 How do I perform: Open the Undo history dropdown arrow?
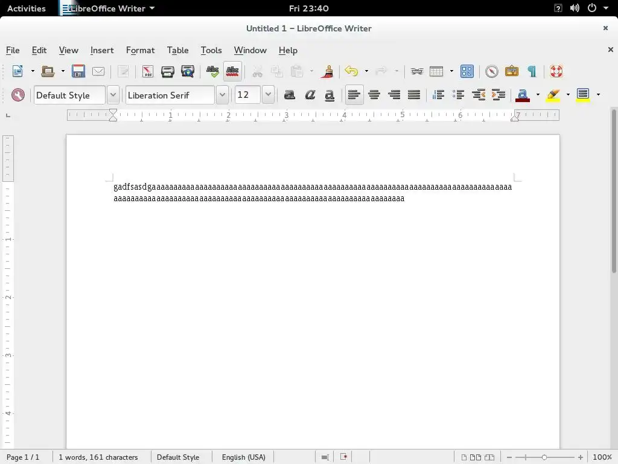click(x=366, y=71)
